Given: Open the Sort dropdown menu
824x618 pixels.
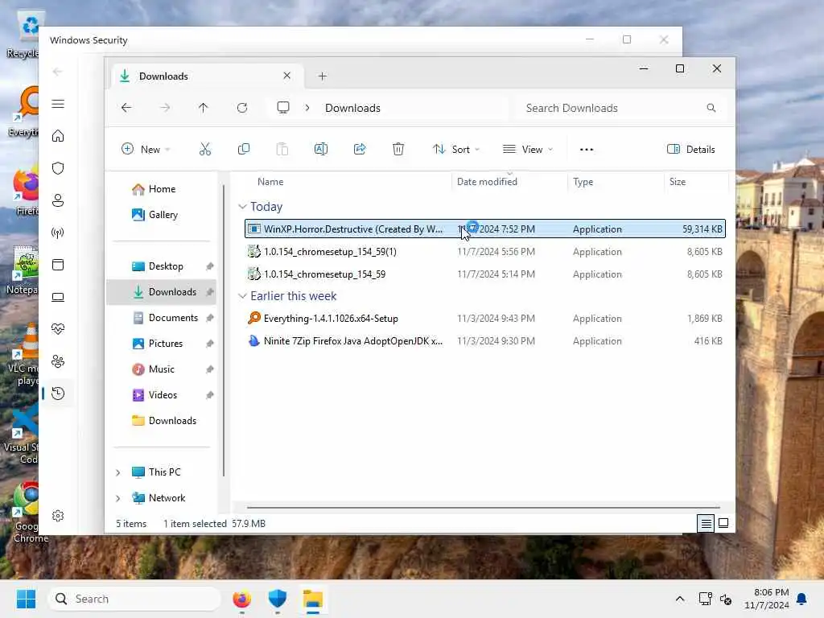Looking at the screenshot, I should pos(456,149).
